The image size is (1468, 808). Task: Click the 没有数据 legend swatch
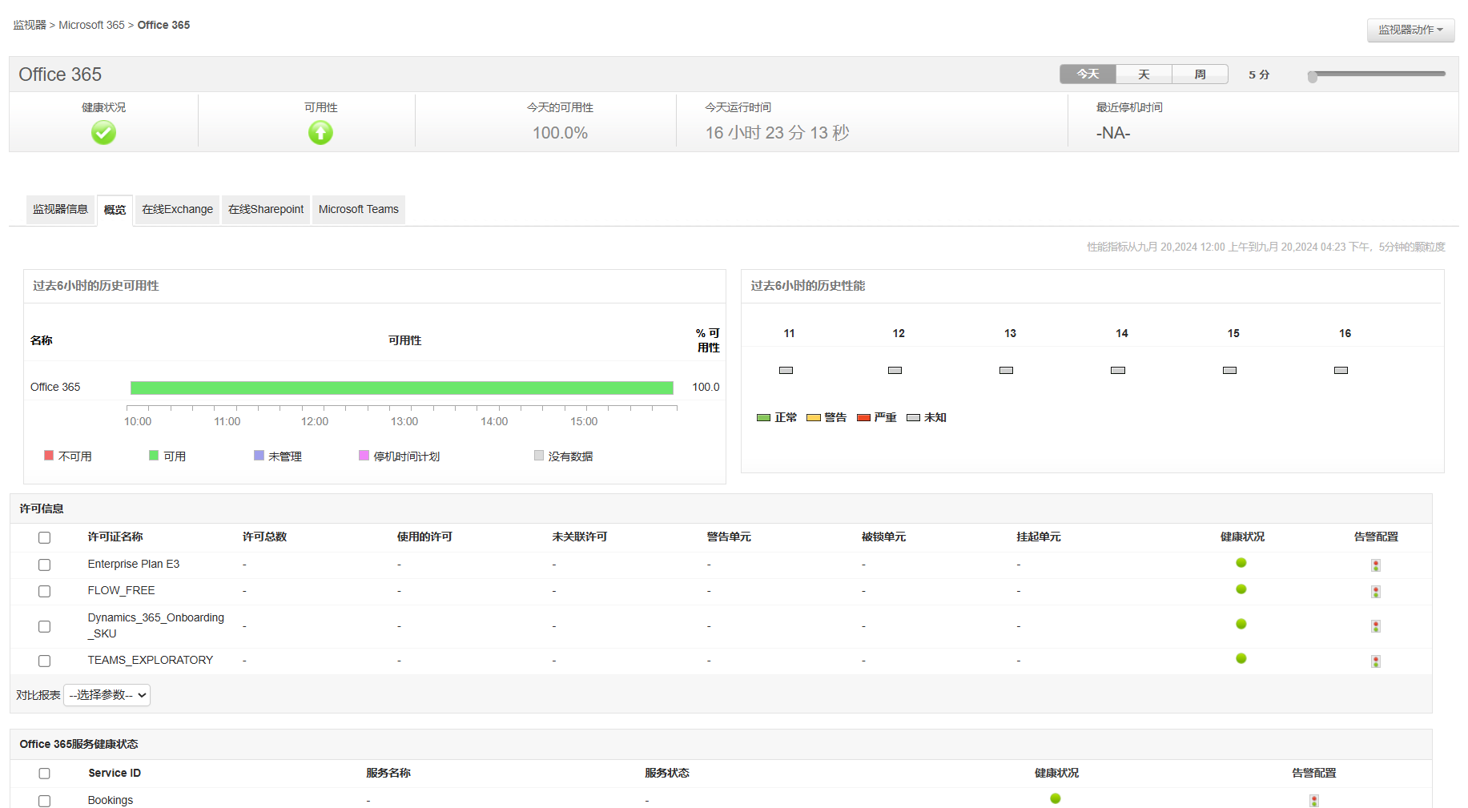539,456
